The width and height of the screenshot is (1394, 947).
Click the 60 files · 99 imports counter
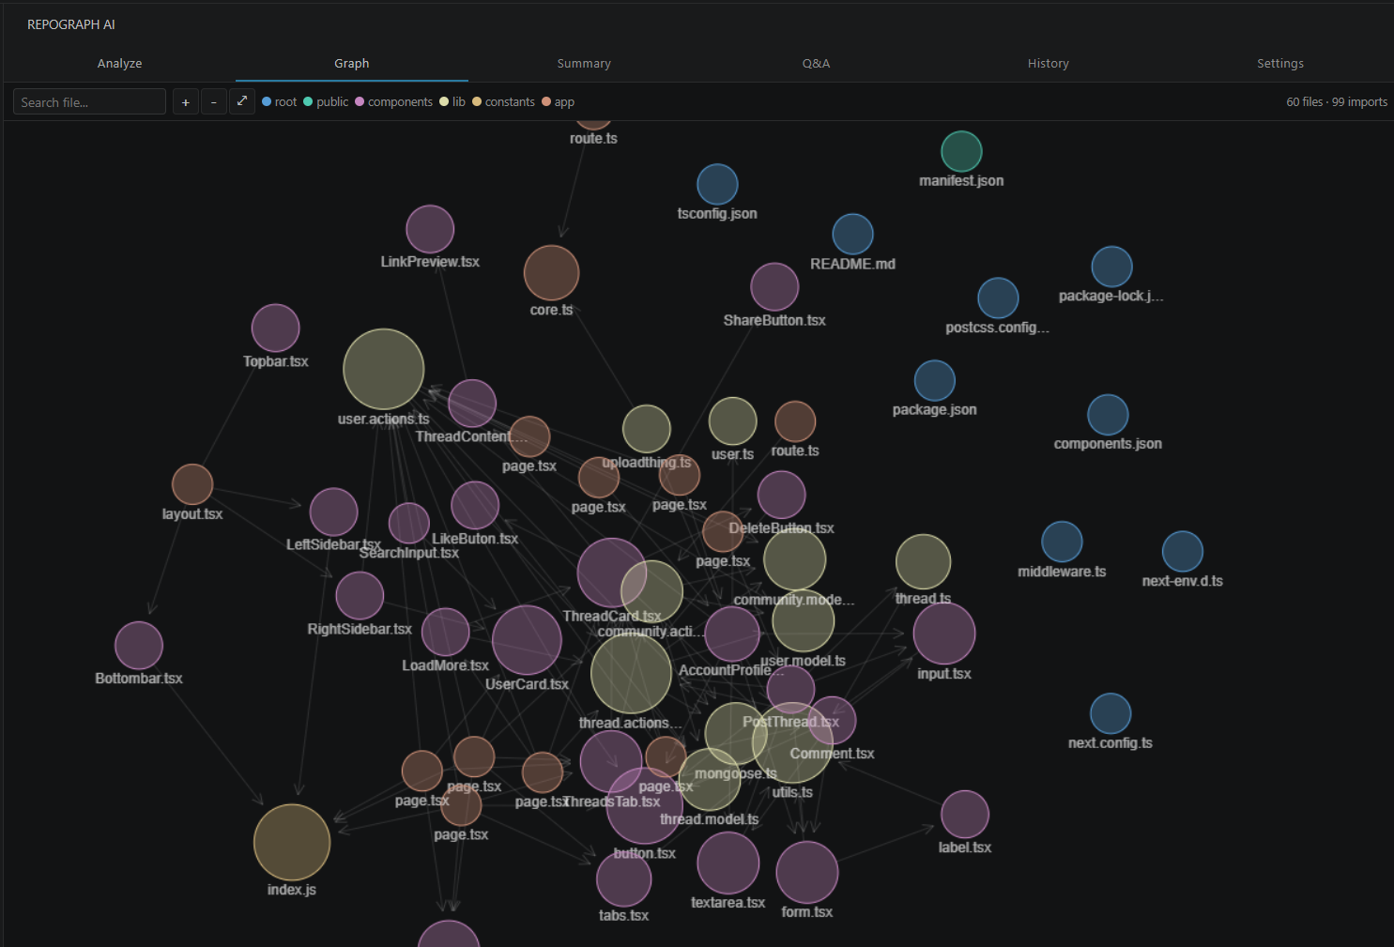pyautogui.click(x=1336, y=101)
